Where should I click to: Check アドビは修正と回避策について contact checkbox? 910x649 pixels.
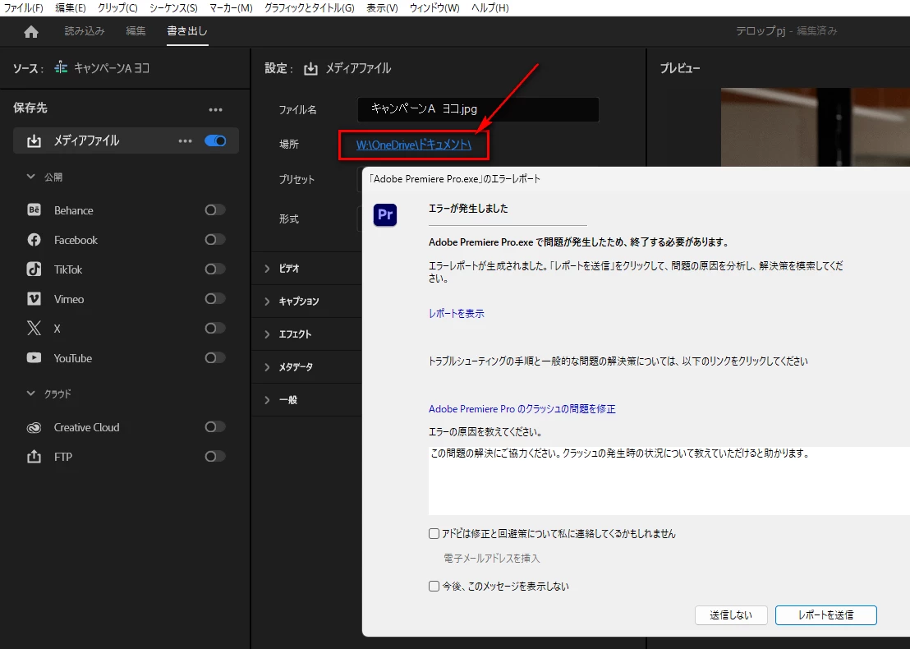(x=434, y=533)
